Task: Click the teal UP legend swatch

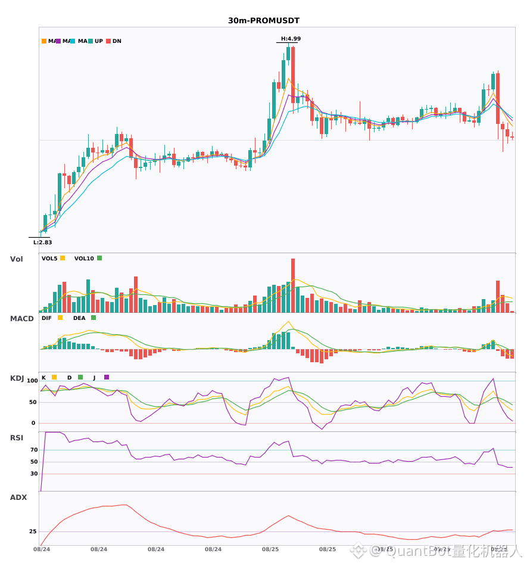Action: [x=91, y=41]
